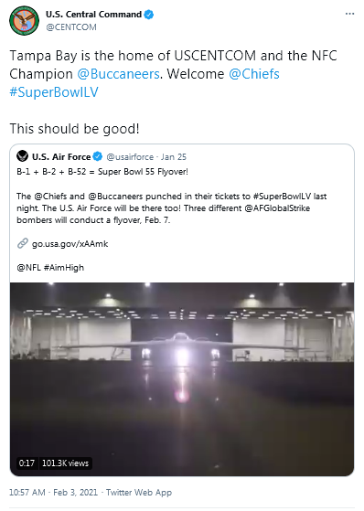Click the blue verified badge beside U.S. Central Command

click(149, 15)
